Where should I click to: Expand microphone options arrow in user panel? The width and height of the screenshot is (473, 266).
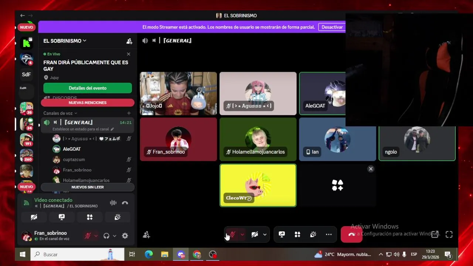coord(96,236)
